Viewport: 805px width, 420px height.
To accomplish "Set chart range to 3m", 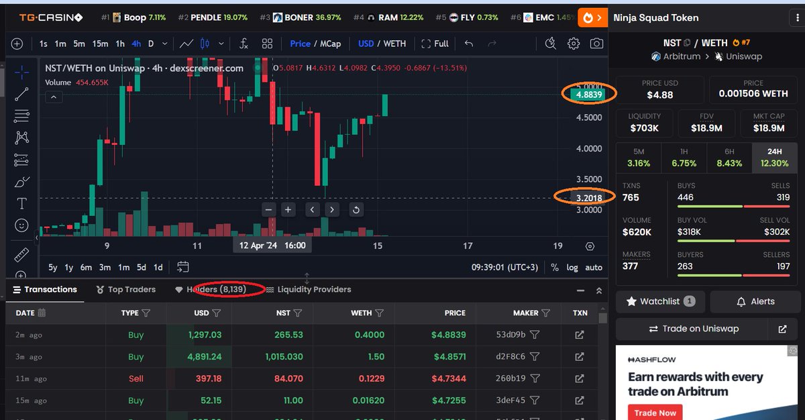I will 105,267.
